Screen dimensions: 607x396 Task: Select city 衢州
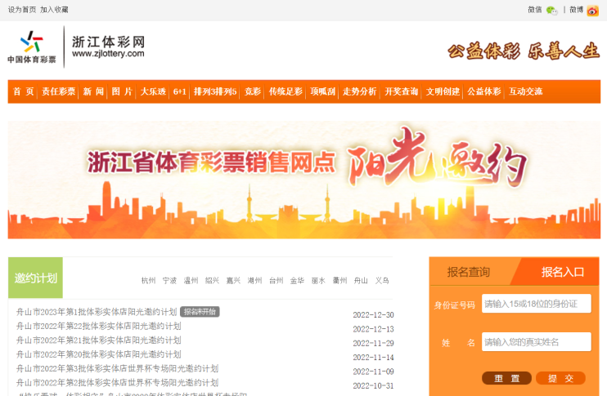(x=339, y=281)
